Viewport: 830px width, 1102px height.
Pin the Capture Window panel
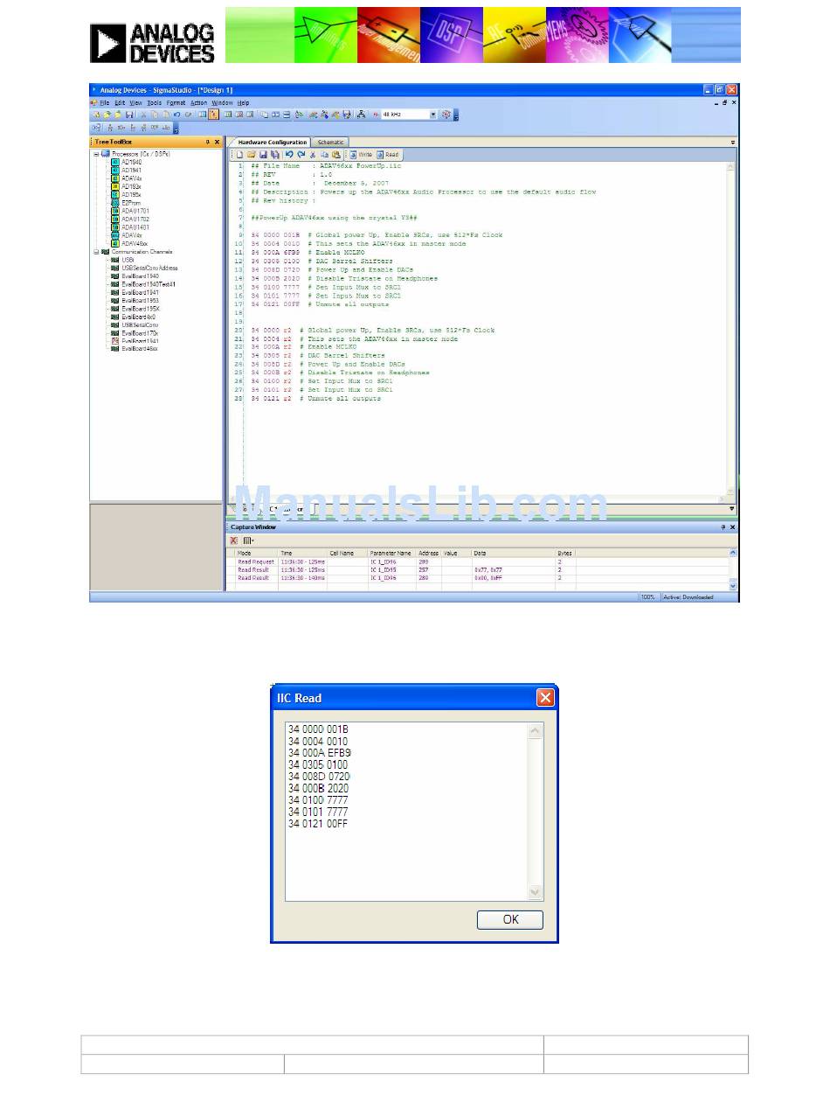(x=723, y=527)
